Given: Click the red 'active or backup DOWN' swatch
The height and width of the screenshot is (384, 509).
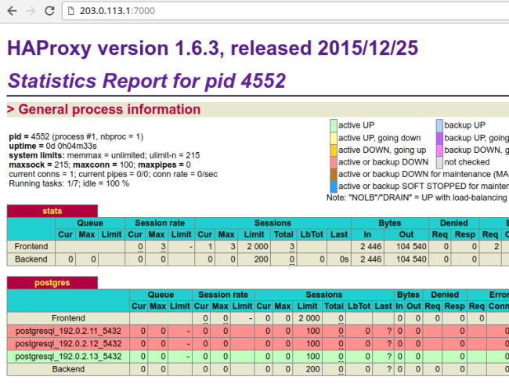Looking at the screenshot, I should [x=334, y=161].
